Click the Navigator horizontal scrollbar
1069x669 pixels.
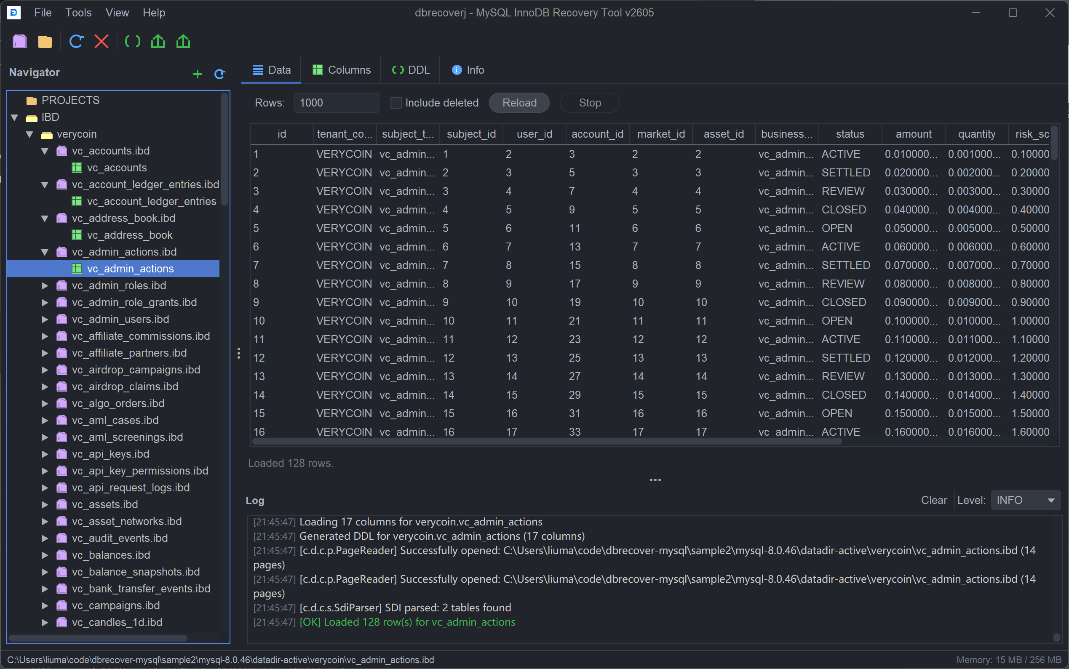click(98, 638)
